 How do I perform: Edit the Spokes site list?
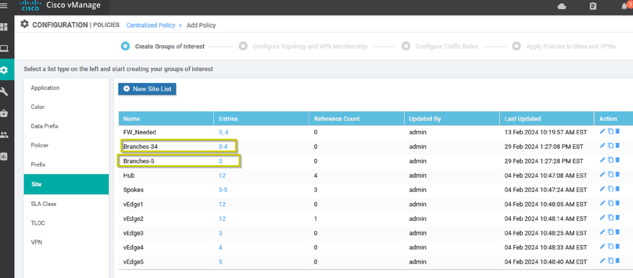[603, 189]
